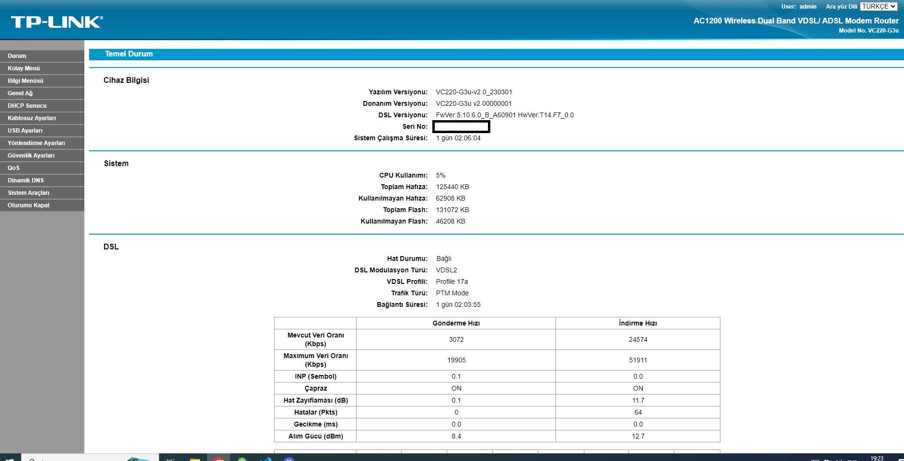Click the Hatalar download value 64
Viewport: 904px width, 461px height.
(638, 412)
